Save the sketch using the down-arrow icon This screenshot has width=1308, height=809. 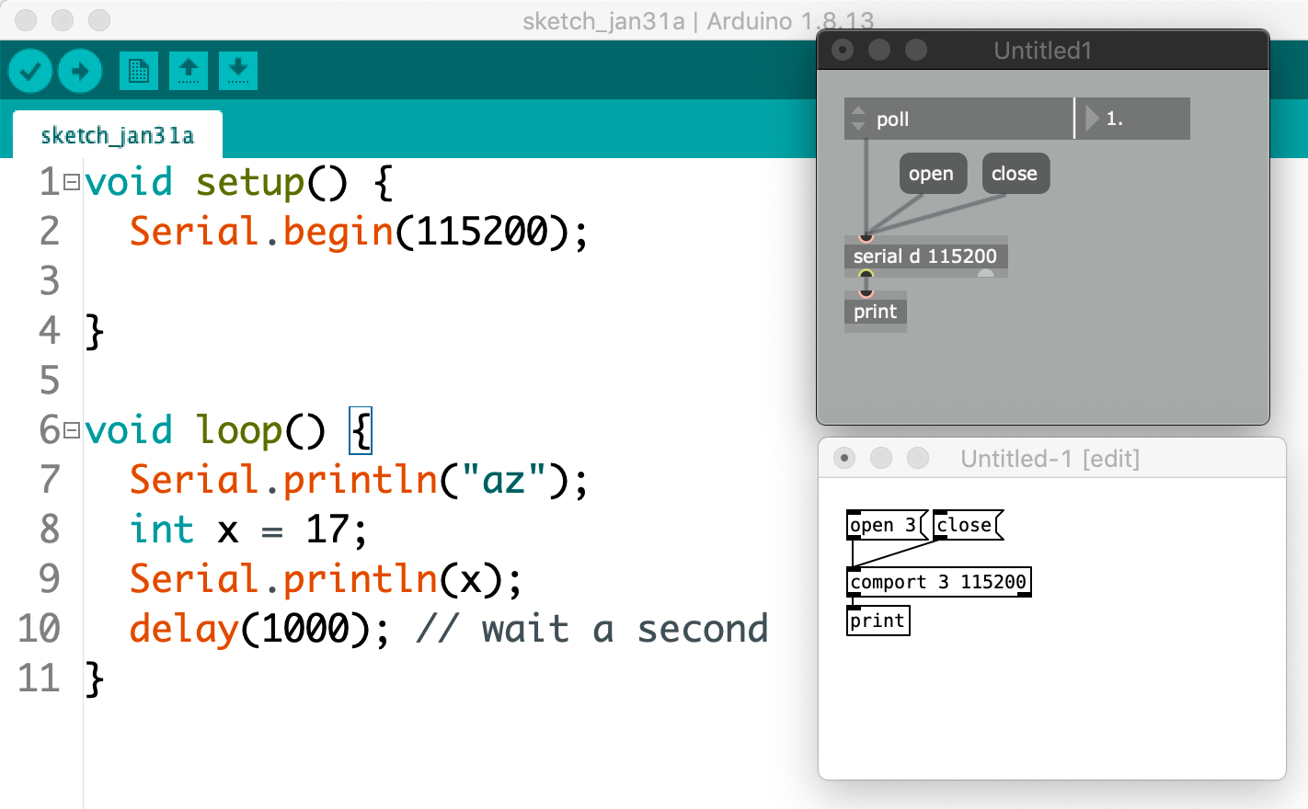[x=238, y=70]
